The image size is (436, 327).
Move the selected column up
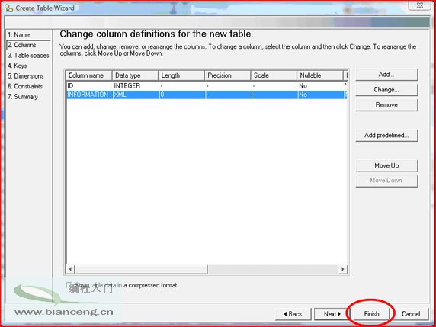click(386, 165)
